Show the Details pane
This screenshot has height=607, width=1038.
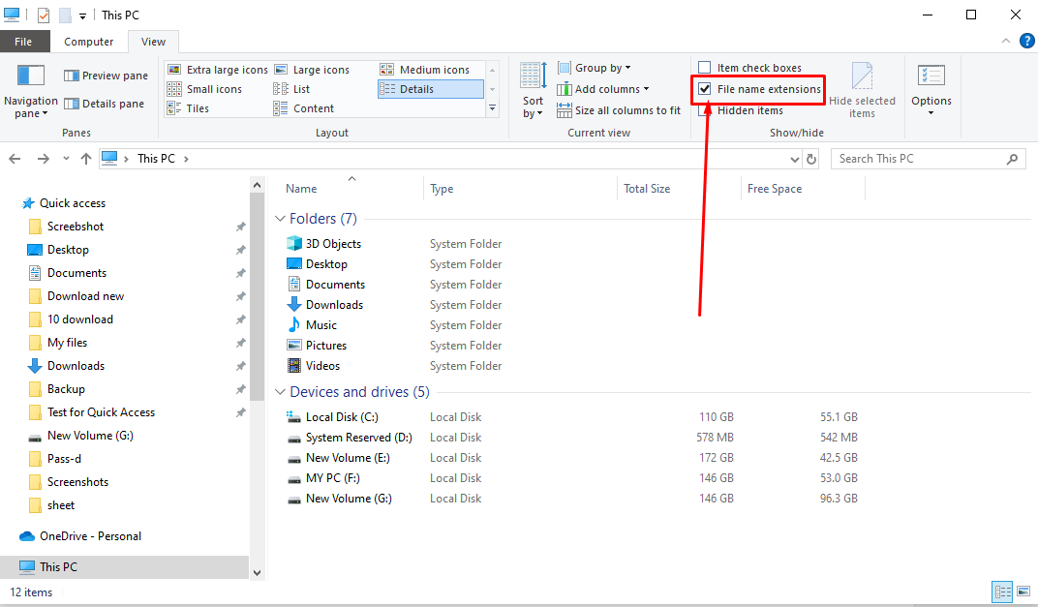click(106, 103)
